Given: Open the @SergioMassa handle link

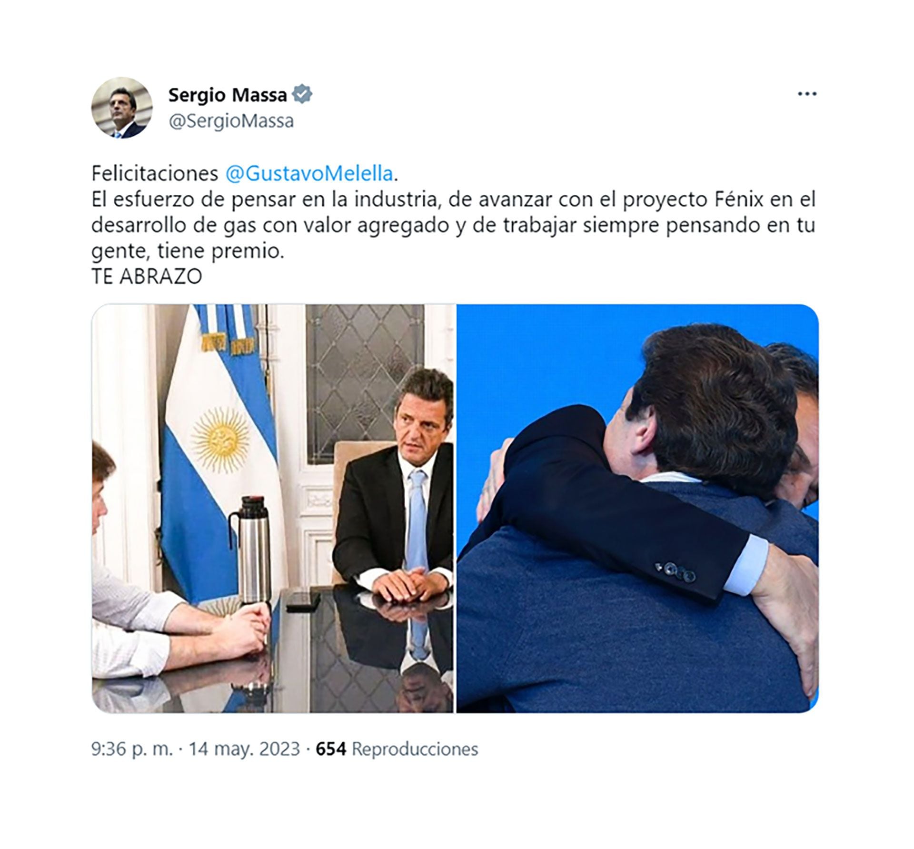Looking at the screenshot, I should coord(231,121).
